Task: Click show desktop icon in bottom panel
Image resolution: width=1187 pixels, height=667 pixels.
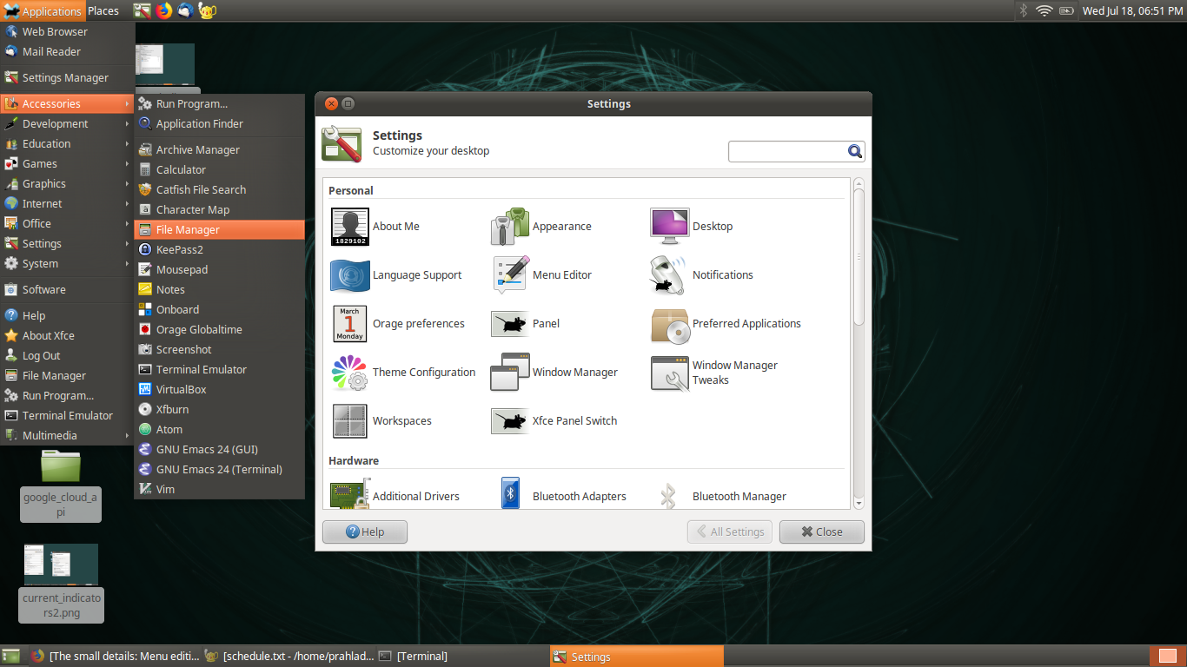Action: [x=10, y=656]
